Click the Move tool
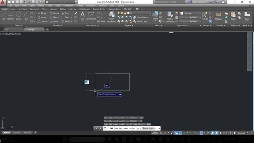Image resolution: width=254 pixels, height=143 pixels. tap(42, 13)
